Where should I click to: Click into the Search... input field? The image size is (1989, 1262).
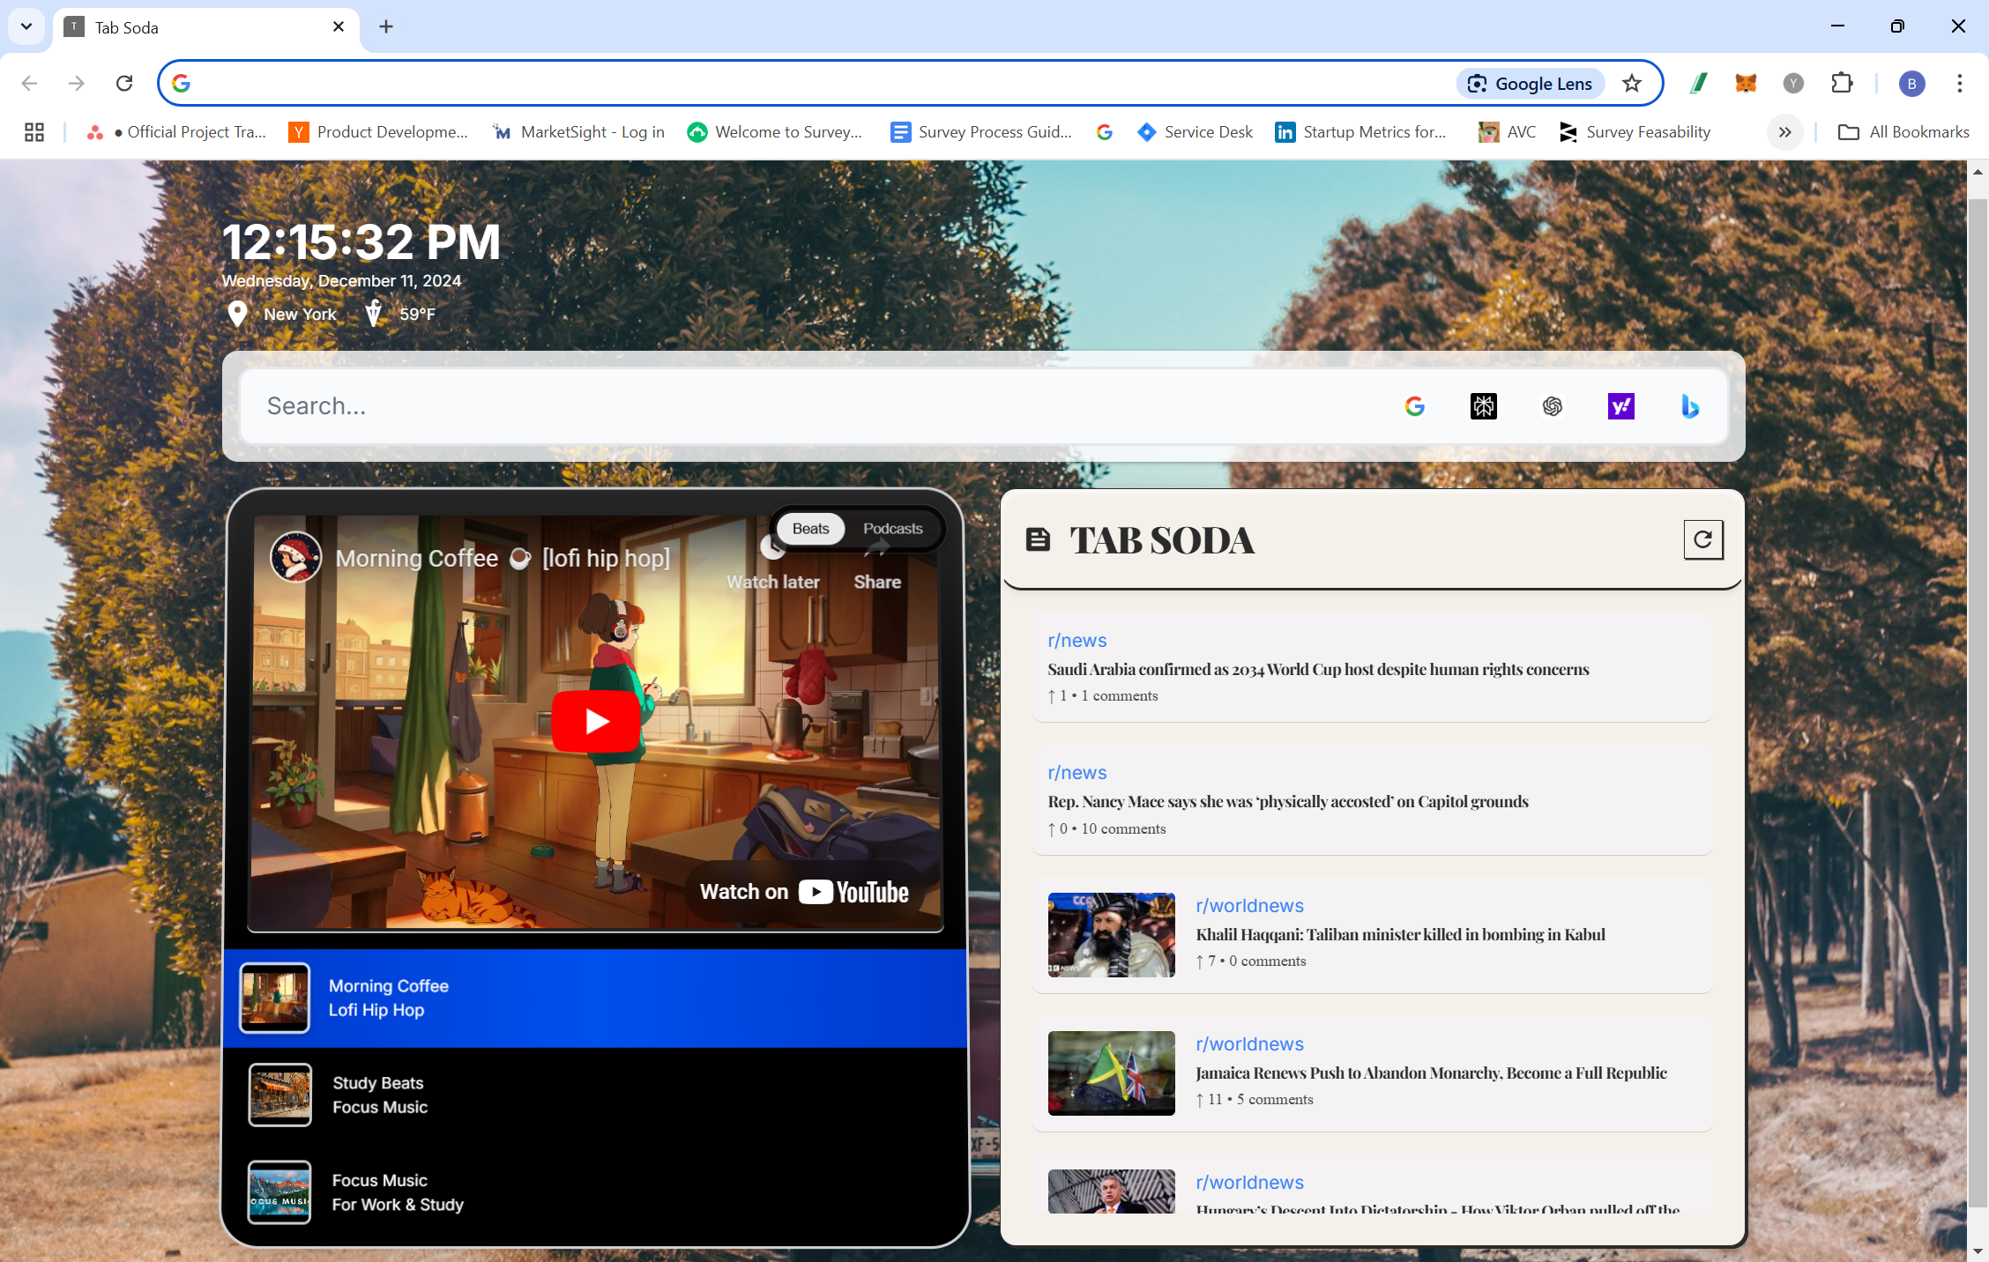[x=793, y=406]
